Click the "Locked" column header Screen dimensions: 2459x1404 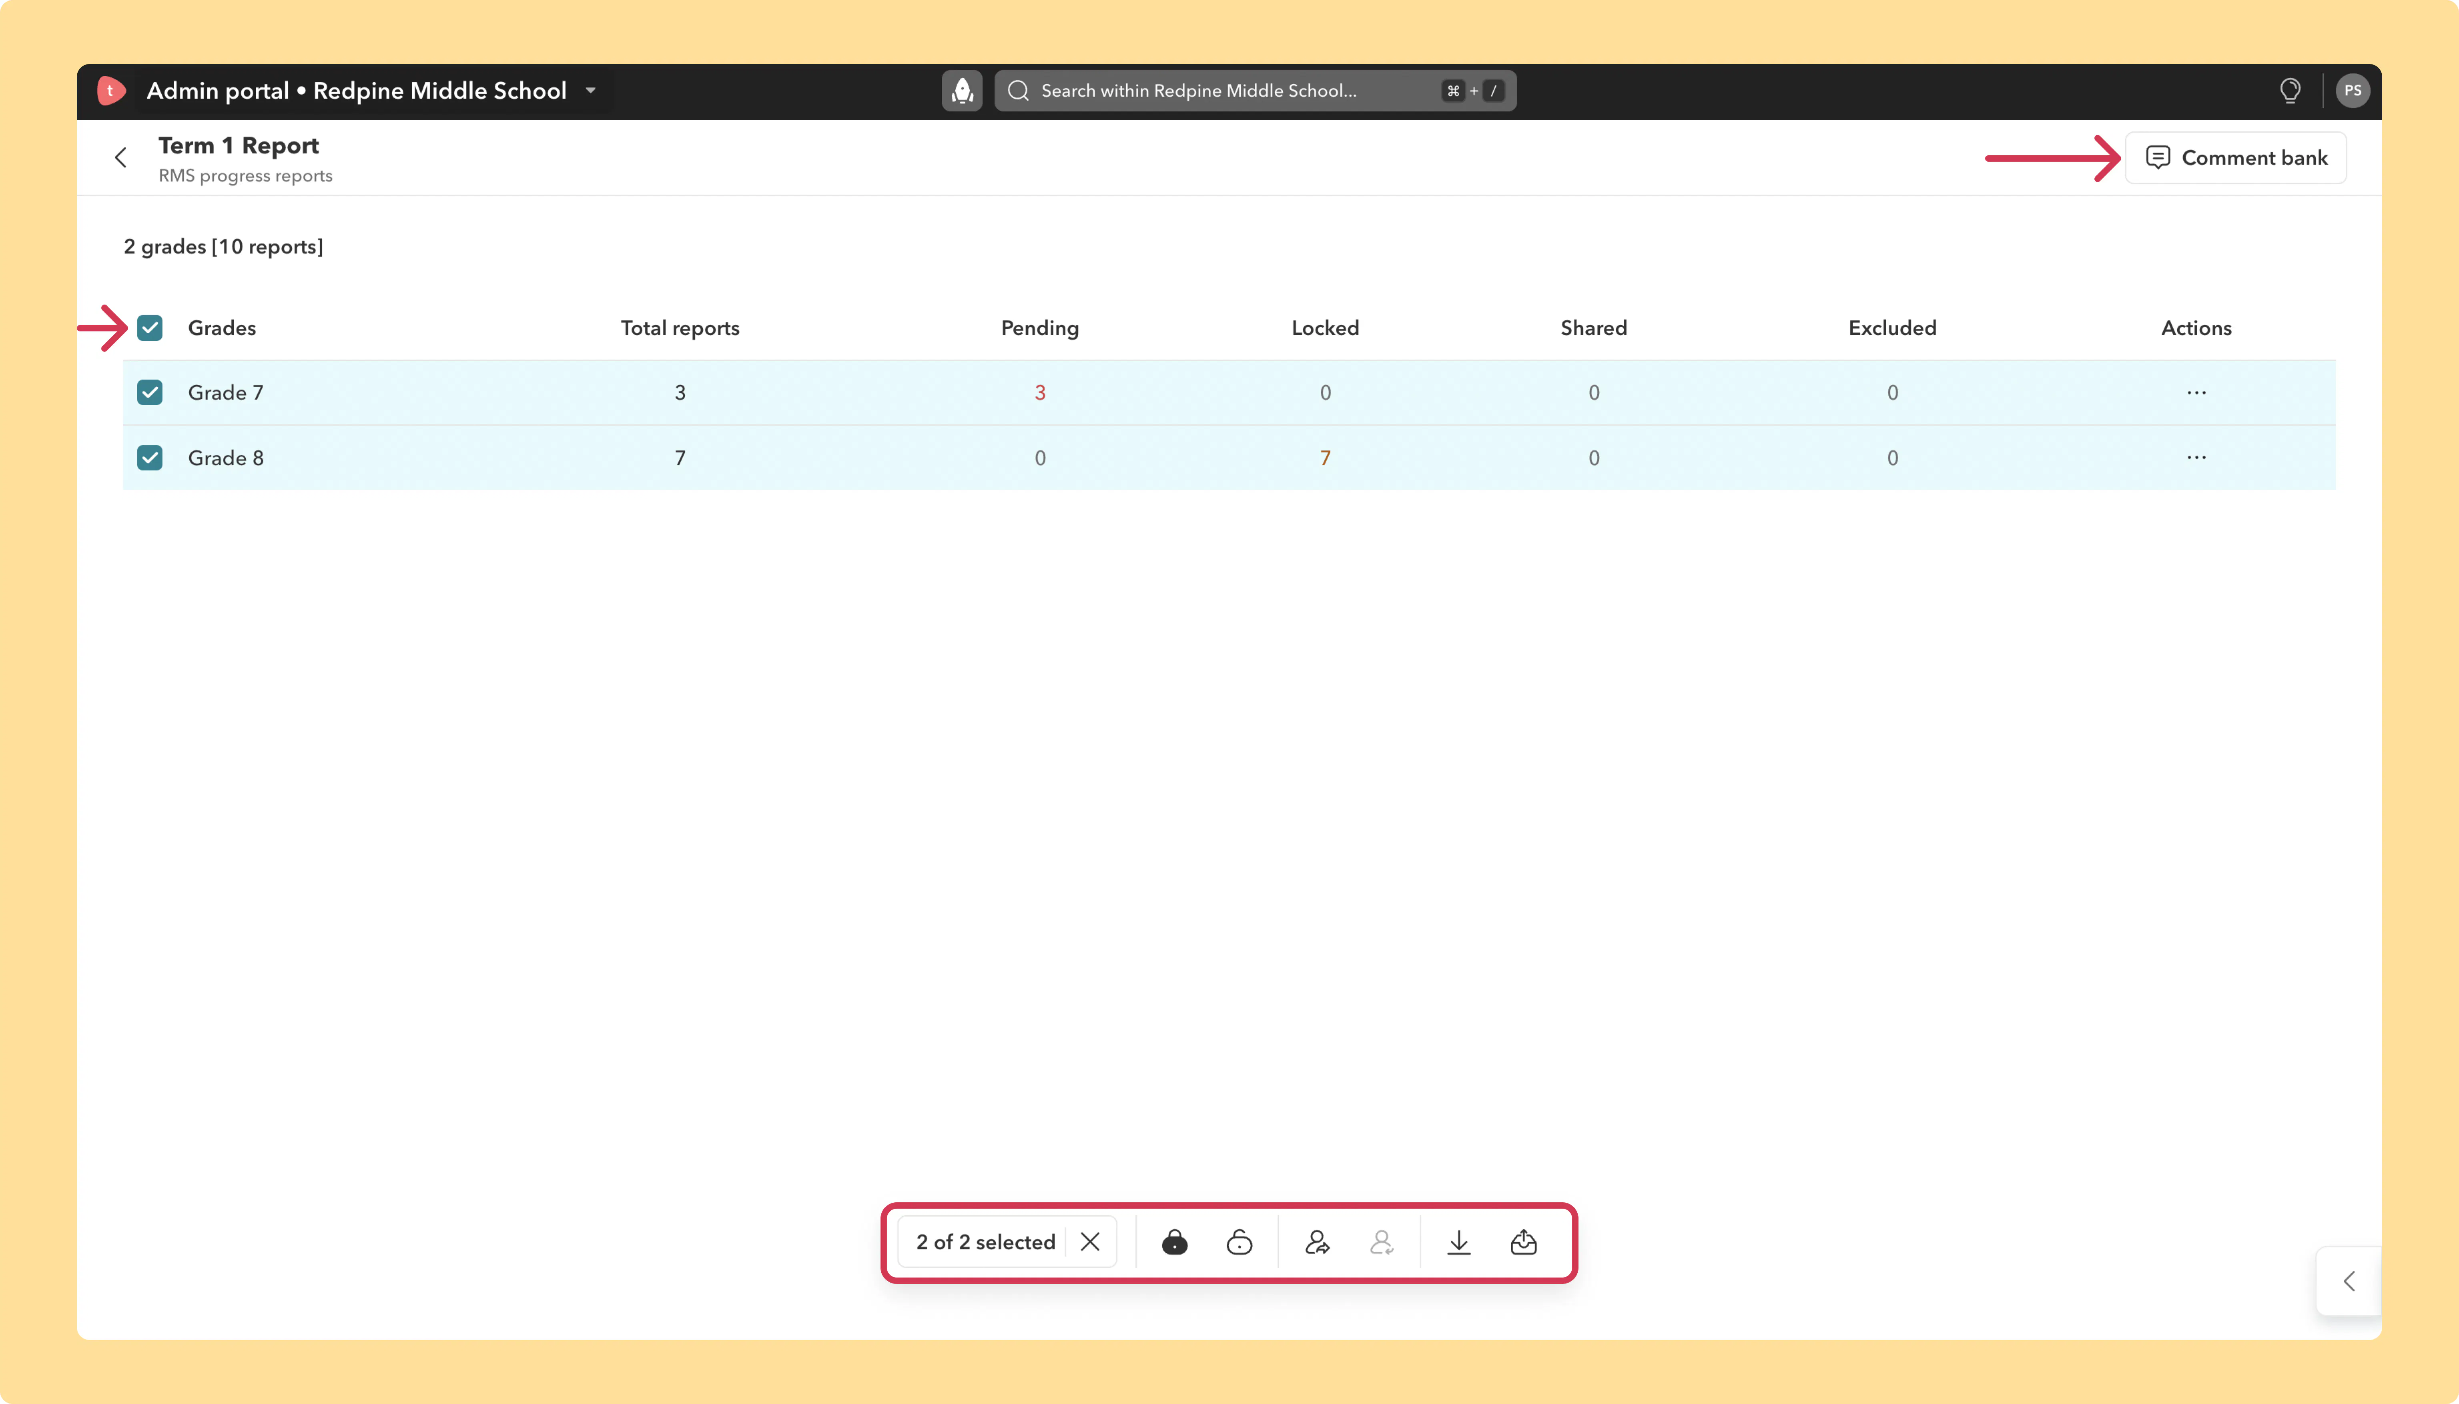[x=1325, y=328]
